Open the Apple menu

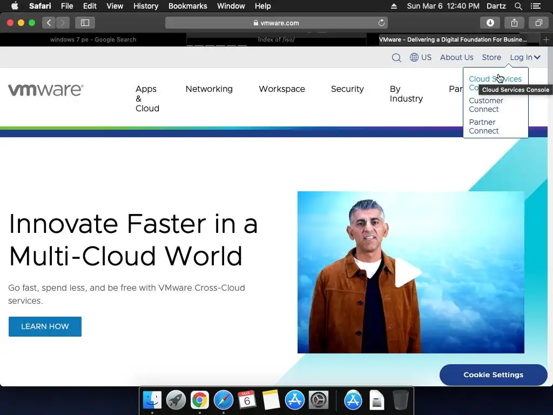click(x=15, y=6)
